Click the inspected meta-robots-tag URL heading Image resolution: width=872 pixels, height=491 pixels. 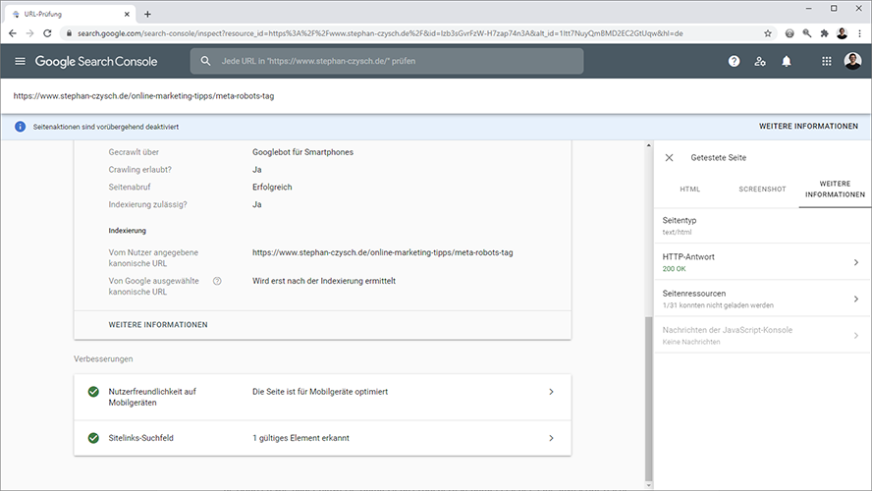(x=143, y=96)
